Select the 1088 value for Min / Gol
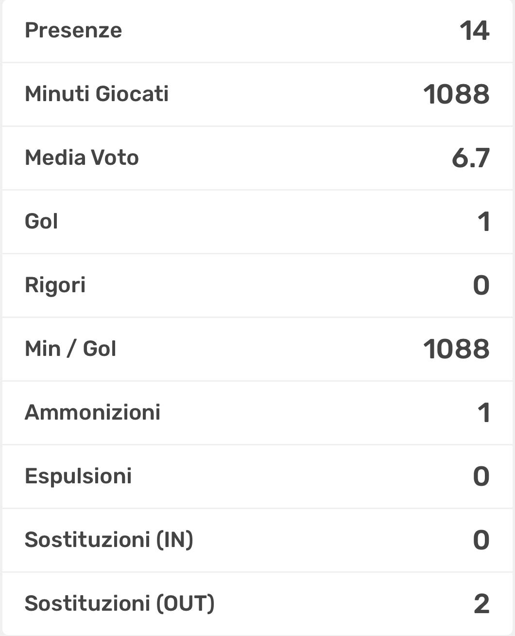The image size is (515, 636). pos(456,349)
